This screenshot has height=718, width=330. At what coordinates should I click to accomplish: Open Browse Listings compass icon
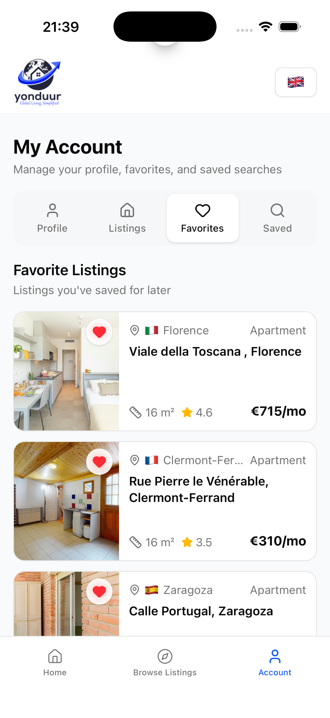click(x=165, y=656)
